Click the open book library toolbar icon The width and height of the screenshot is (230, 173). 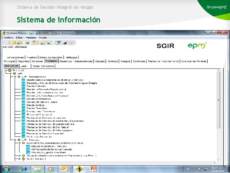point(35,43)
